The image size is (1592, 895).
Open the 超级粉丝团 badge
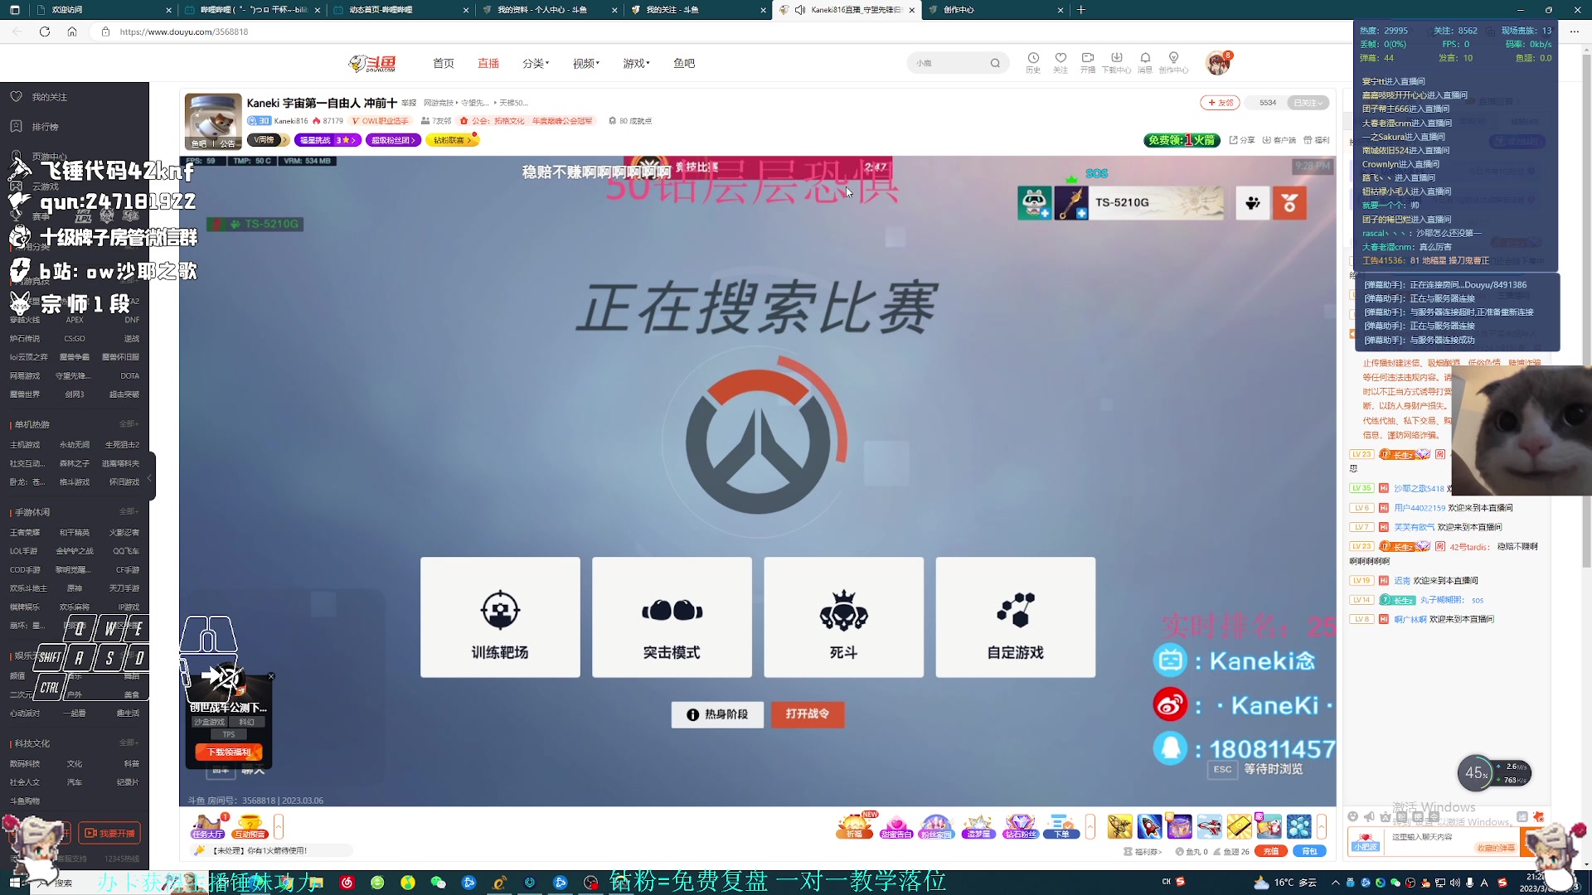tap(393, 140)
